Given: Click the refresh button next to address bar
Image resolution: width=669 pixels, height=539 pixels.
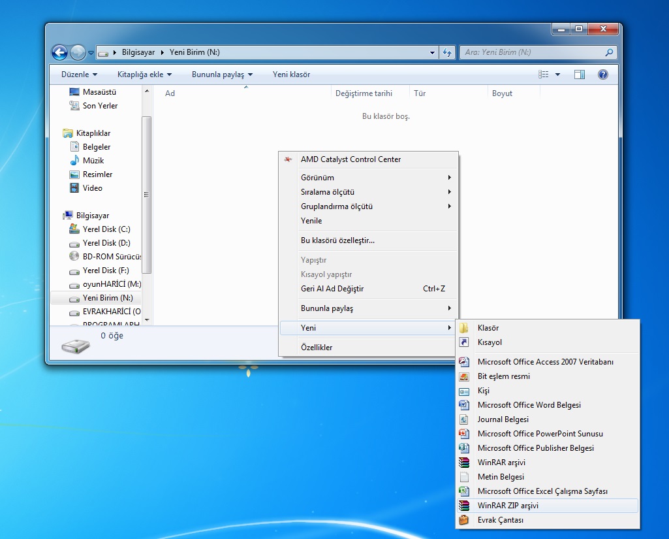Looking at the screenshot, I should click(x=446, y=52).
